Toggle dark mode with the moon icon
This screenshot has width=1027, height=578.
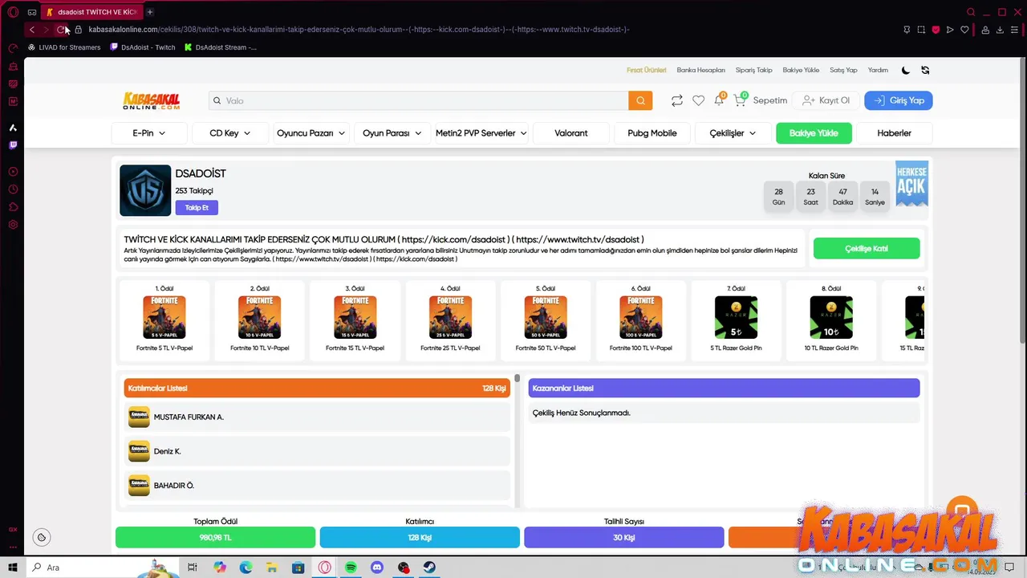coord(906,70)
